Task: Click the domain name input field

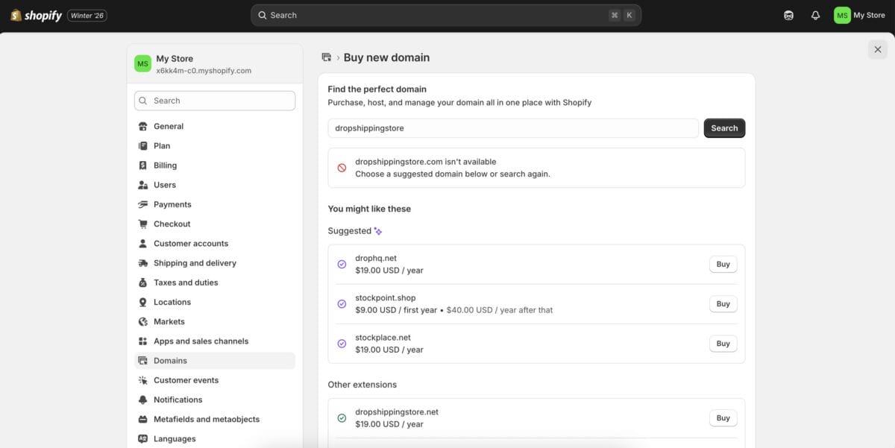Action: click(512, 127)
